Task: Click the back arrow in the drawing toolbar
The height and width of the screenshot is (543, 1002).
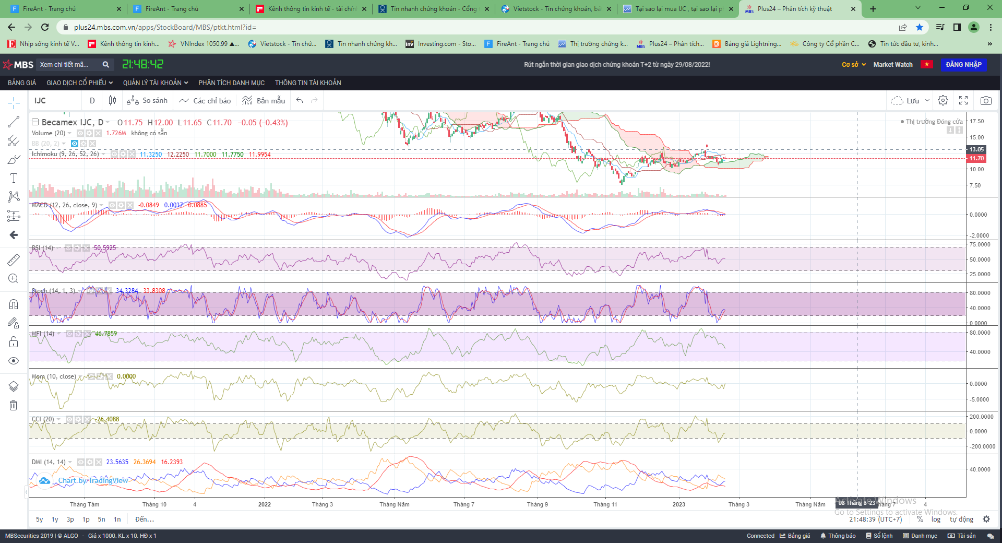Action: [x=14, y=235]
